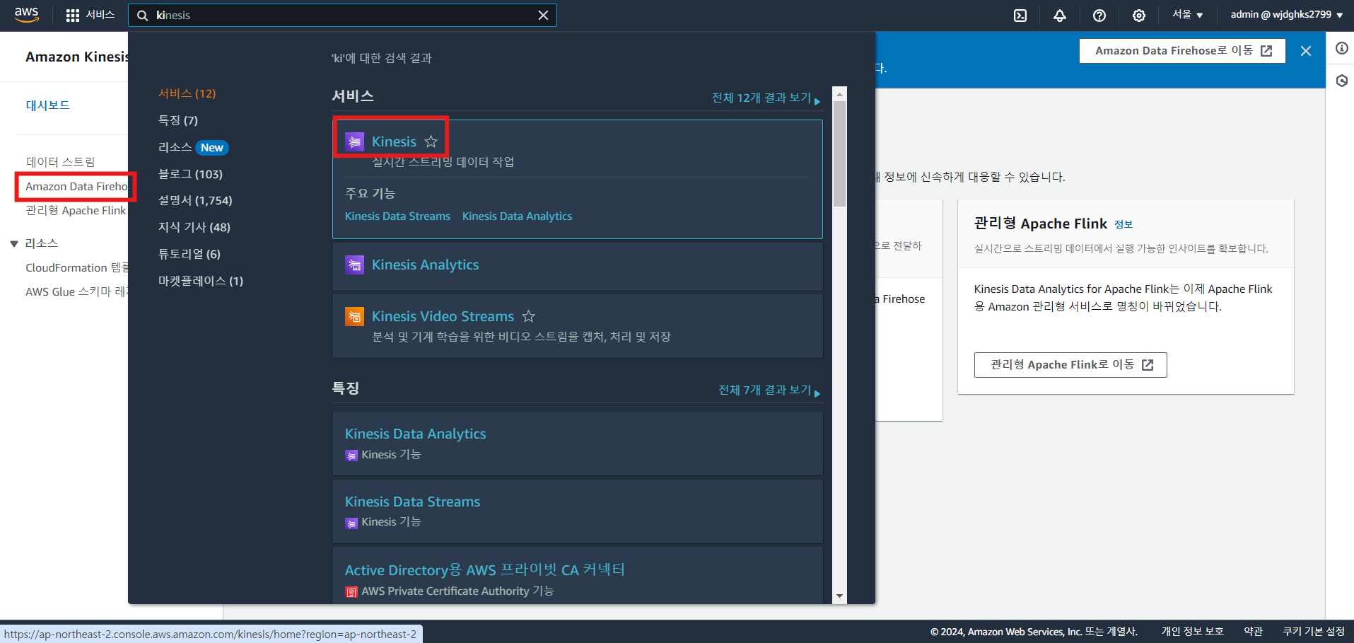Screen dimensions: 1354x643
Task: Open the settings gear icon
Action: [1139, 15]
